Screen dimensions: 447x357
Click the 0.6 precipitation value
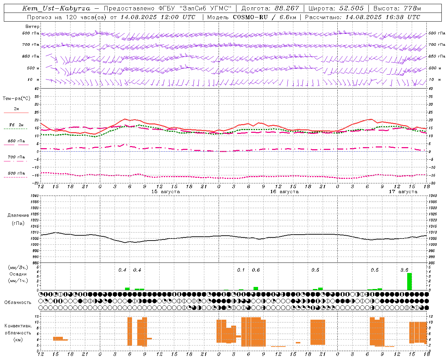coord(256,270)
